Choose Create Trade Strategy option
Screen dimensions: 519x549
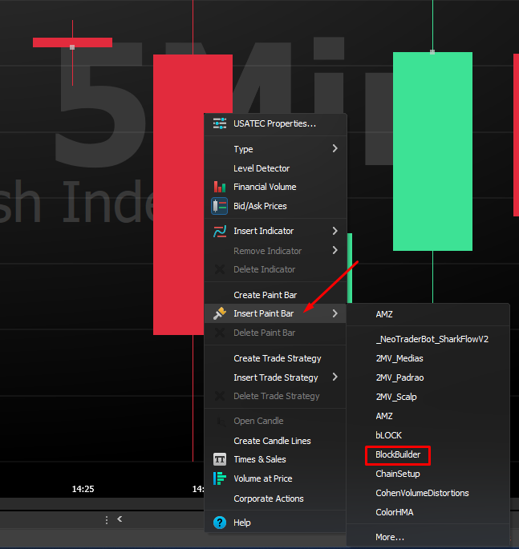point(277,358)
